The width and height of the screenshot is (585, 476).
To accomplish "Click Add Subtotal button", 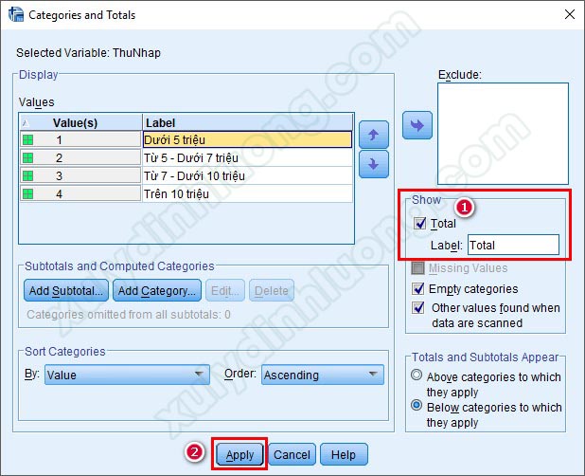I will [x=66, y=290].
